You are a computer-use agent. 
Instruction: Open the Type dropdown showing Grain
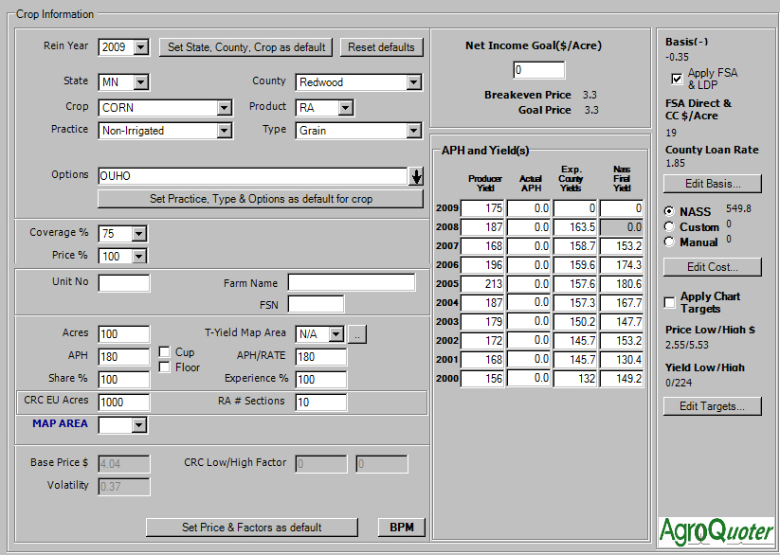(414, 131)
